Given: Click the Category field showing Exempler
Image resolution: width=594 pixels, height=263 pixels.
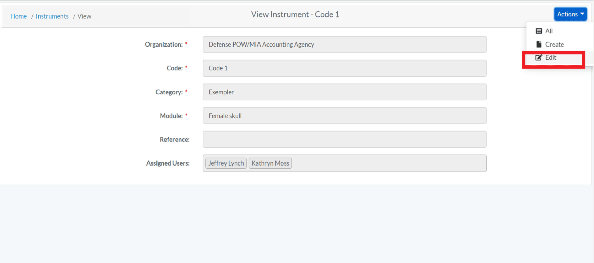Looking at the screenshot, I should (345, 92).
